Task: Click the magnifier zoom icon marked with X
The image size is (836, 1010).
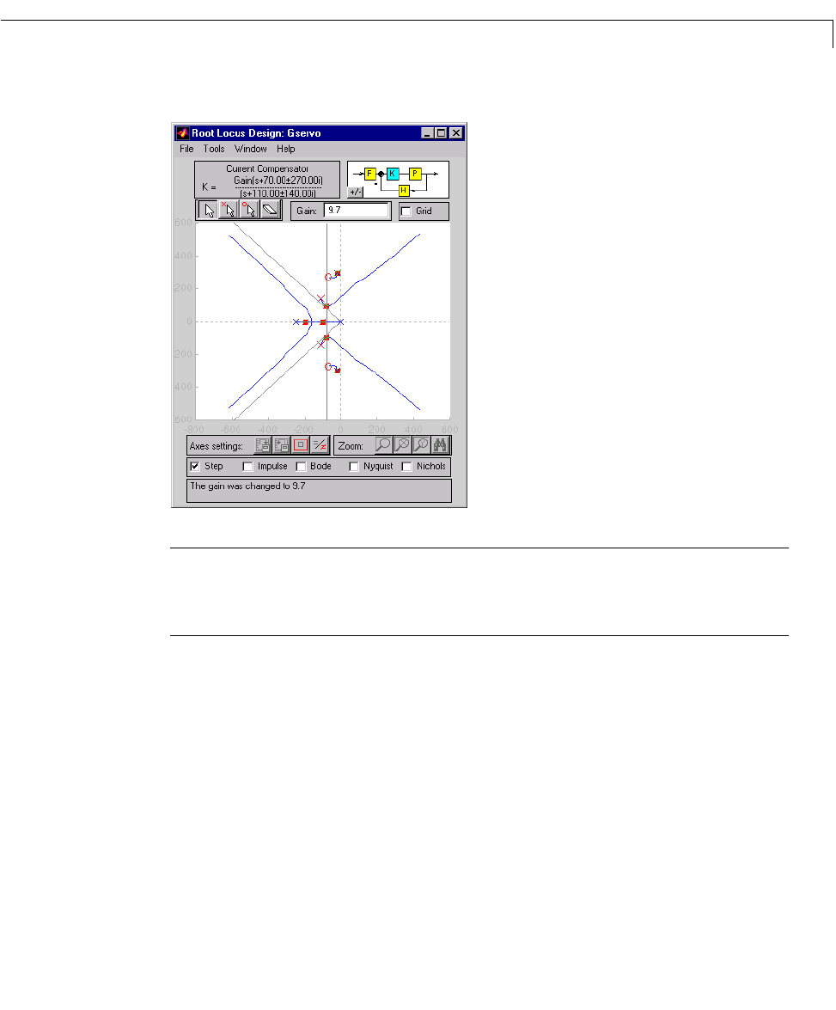Action: pyautogui.click(x=402, y=445)
